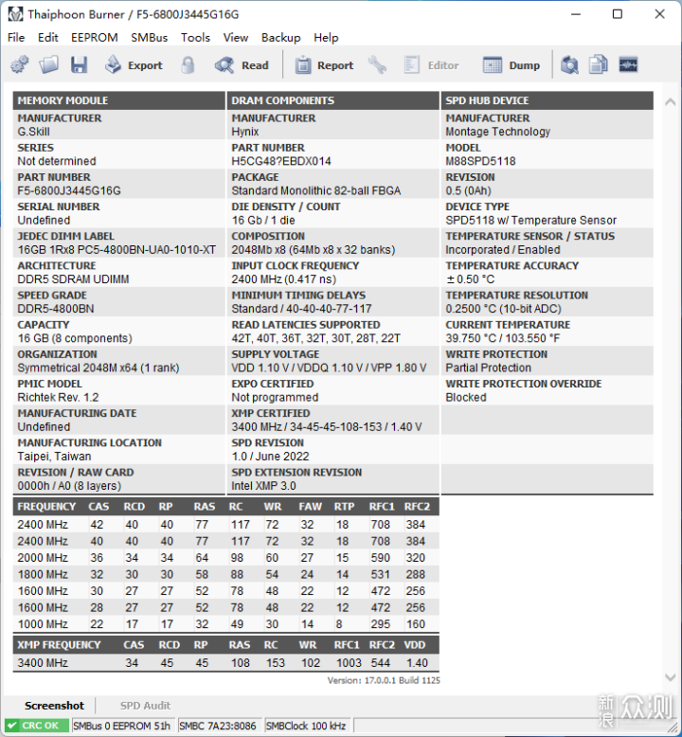
Task: Open the Help menu
Action: pyautogui.click(x=326, y=38)
